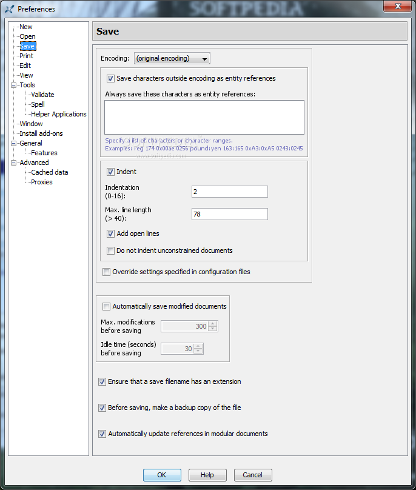Collapse the Tools tree node
The image size is (416, 490).
[x=13, y=85]
